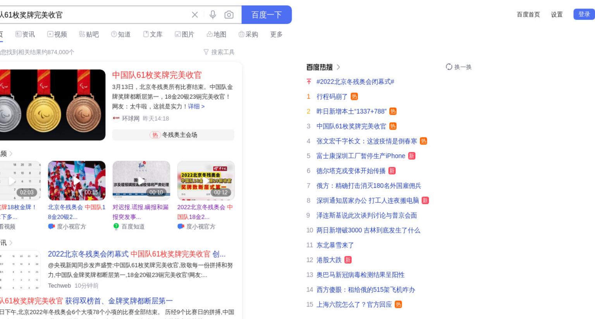Switch to the 知道 tab

(x=121, y=34)
